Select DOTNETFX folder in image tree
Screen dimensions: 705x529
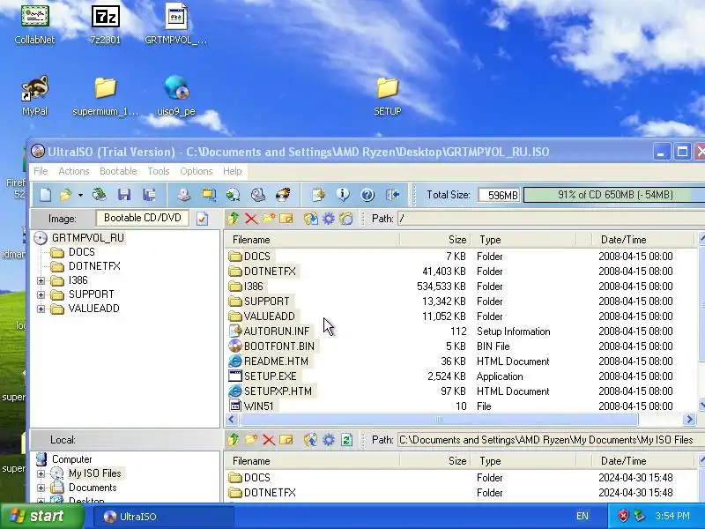[x=94, y=266]
